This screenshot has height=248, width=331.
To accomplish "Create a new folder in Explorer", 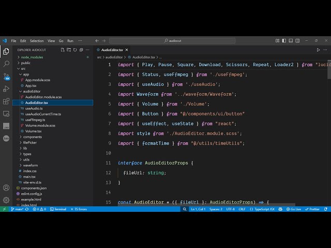I will (69, 50).
